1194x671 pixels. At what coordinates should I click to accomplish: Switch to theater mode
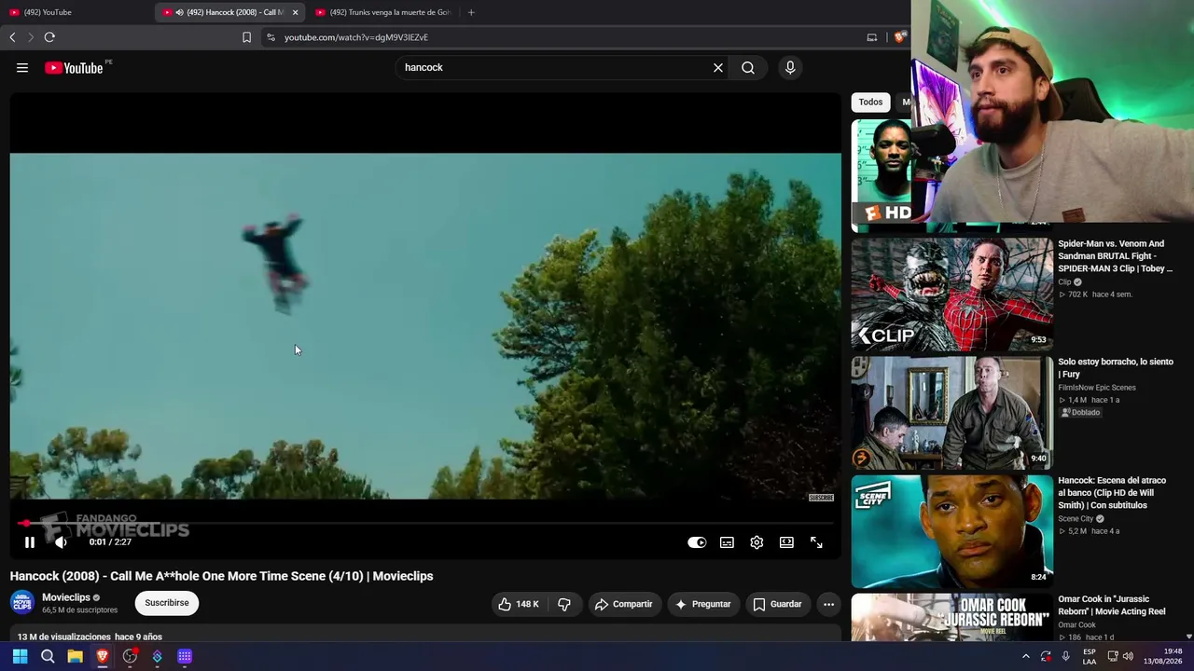(786, 542)
